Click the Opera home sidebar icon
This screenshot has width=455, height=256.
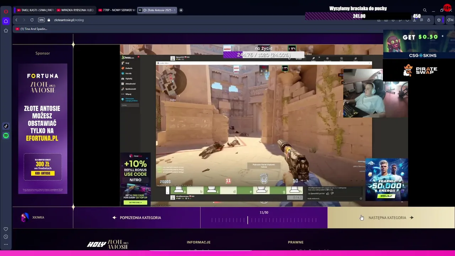[6, 21]
